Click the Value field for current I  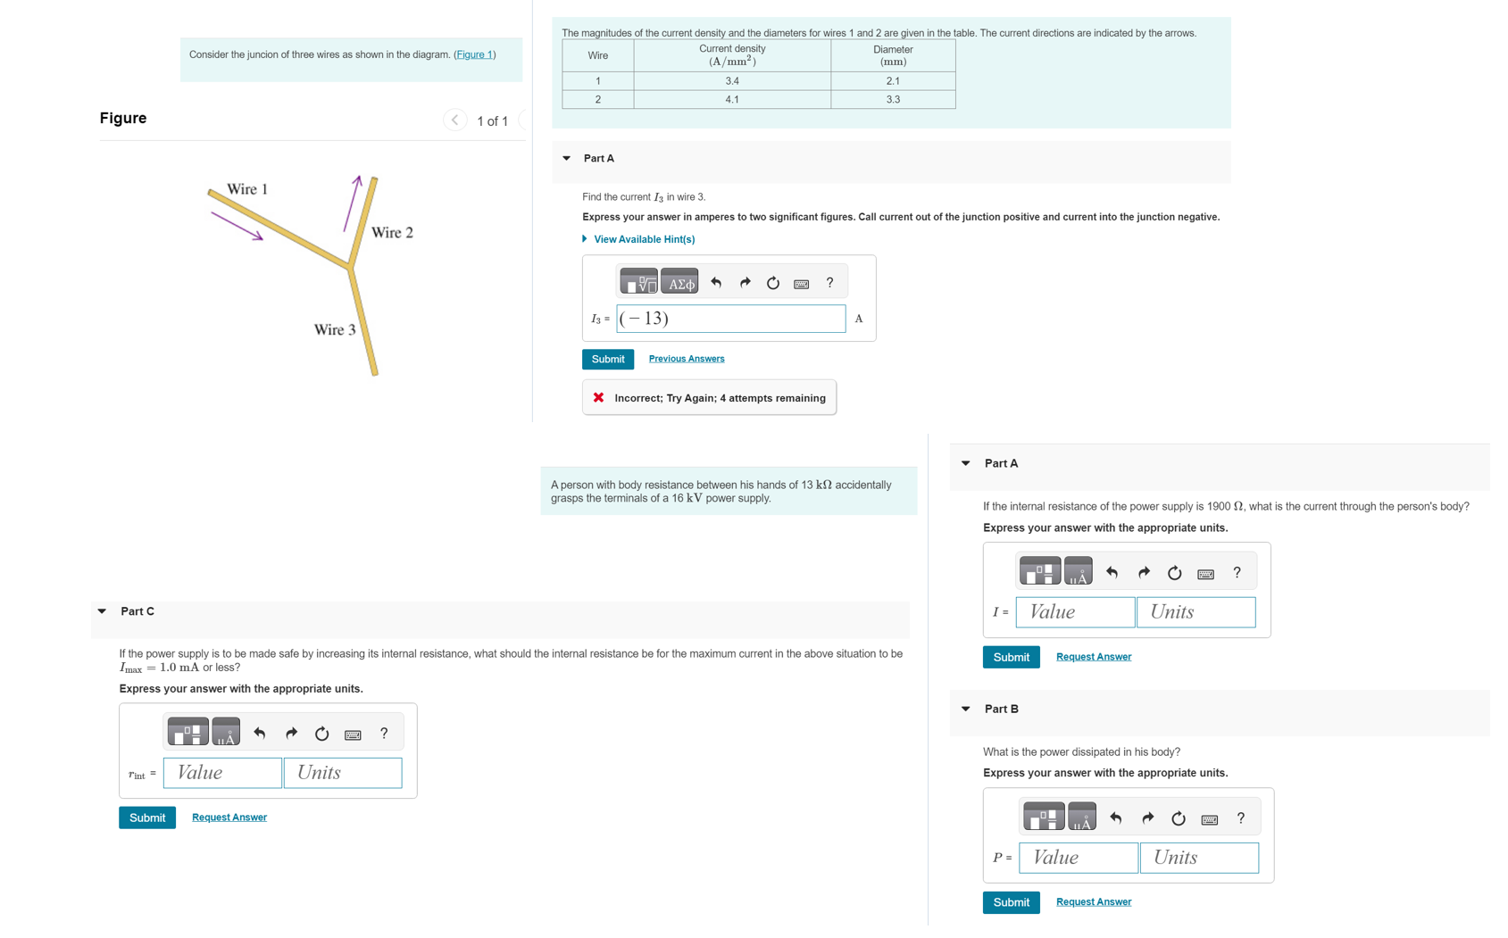pos(1076,612)
